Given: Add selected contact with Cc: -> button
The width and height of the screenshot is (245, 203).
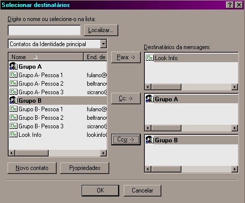Looking at the screenshot, I should pos(126,98).
